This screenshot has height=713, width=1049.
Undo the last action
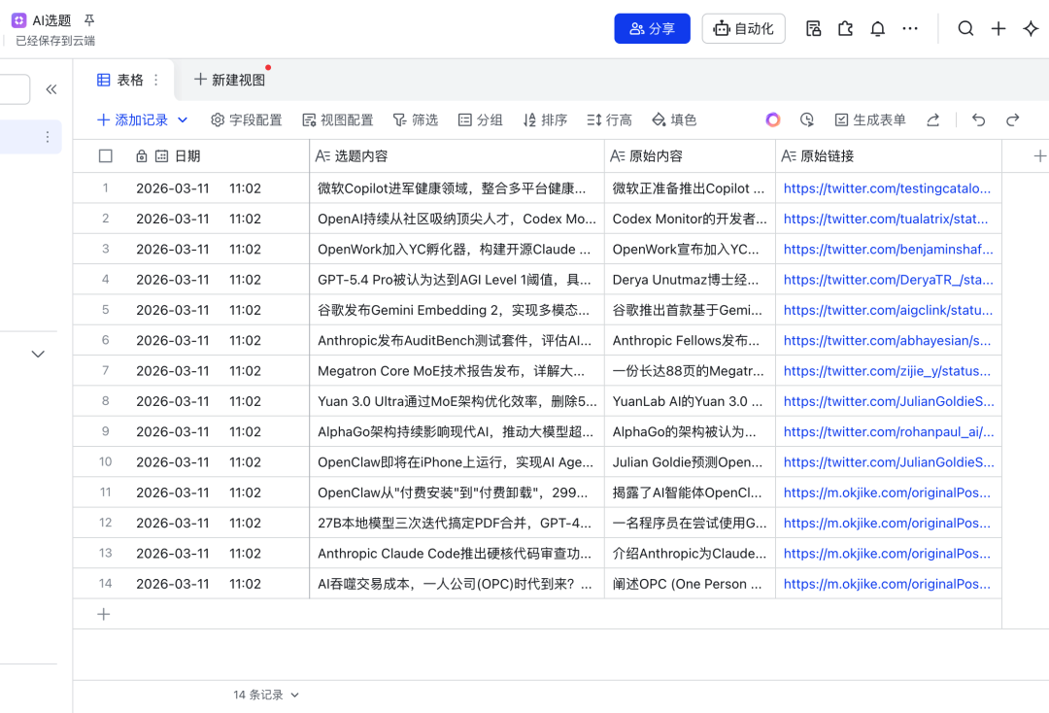point(978,119)
